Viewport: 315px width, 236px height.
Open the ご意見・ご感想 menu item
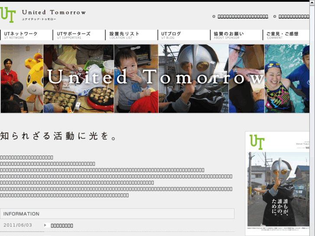coord(286,35)
